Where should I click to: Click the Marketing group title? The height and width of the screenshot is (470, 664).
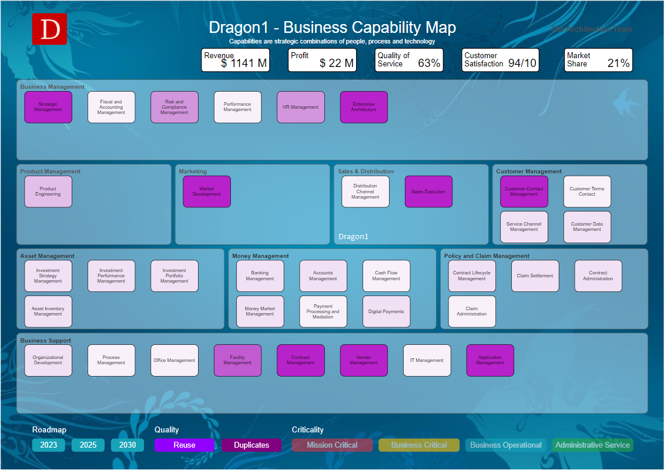(193, 172)
